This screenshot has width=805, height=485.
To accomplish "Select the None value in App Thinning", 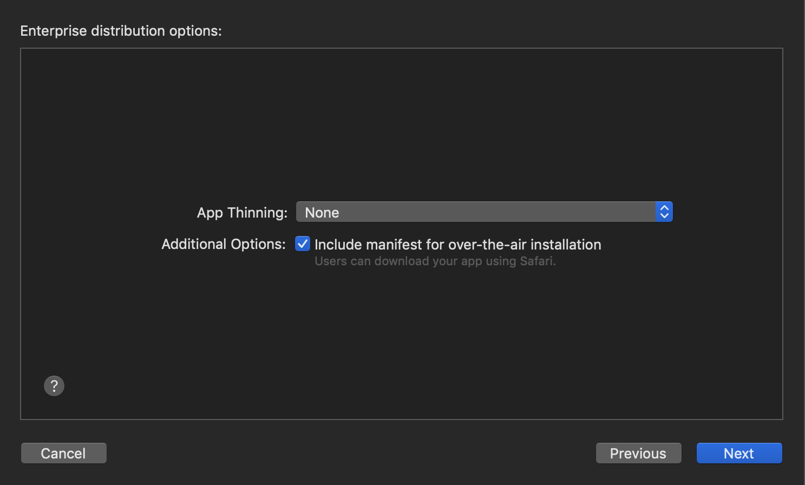I will point(322,213).
